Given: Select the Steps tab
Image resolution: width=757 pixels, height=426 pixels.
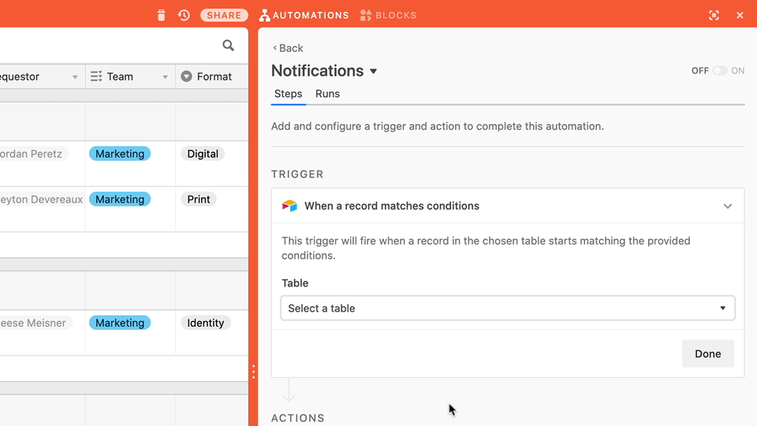Looking at the screenshot, I should pyautogui.click(x=288, y=94).
